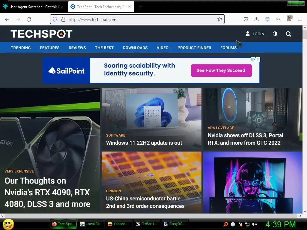Open the Nvidia DLSS 3 GTC 2022 article
This screenshot has width=307, height=230.
[245, 139]
